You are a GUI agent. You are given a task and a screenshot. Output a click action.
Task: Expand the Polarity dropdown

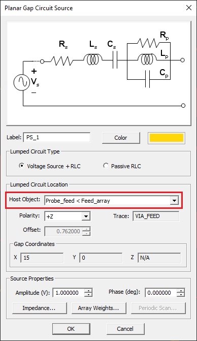coord(86,216)
